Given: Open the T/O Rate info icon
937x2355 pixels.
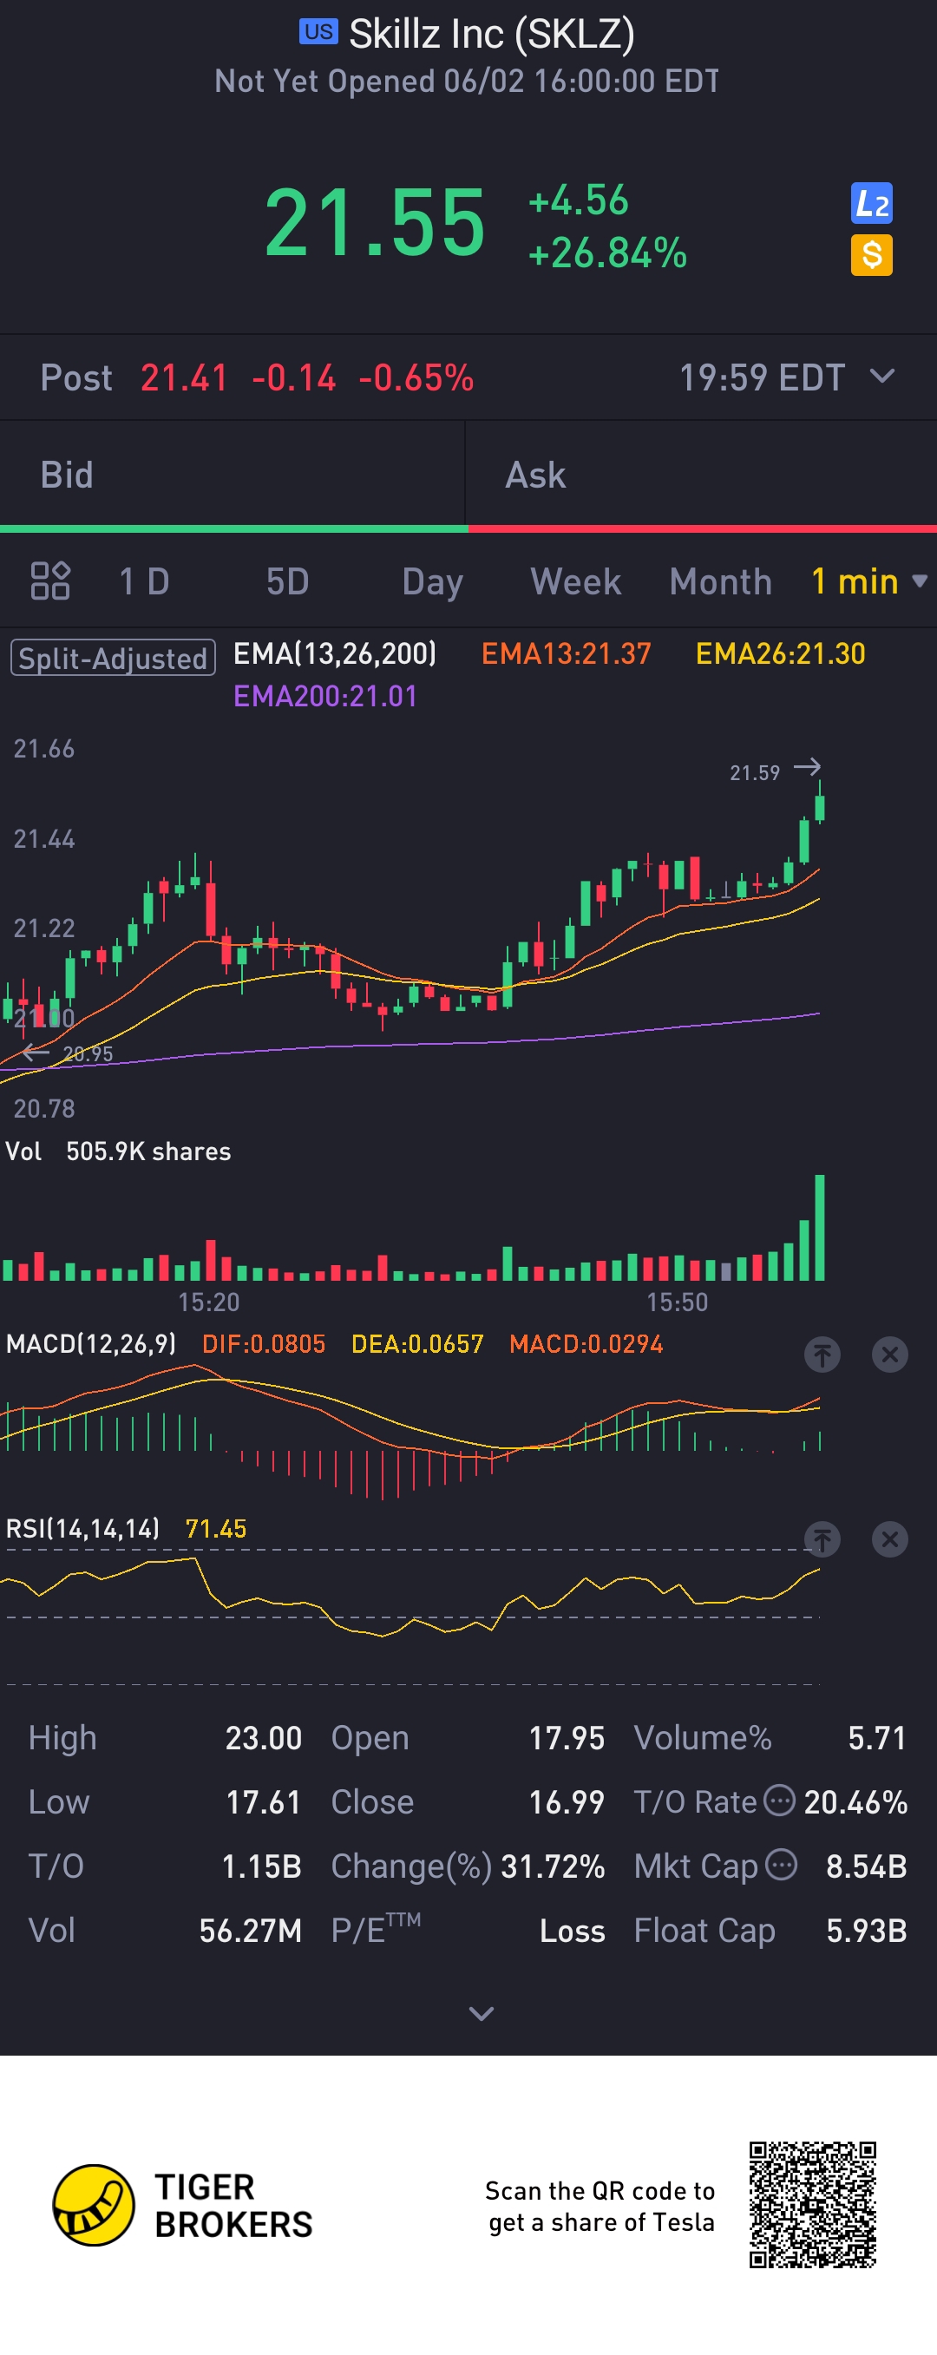Looking at the screenshot, I should (x=779, y=1800).
